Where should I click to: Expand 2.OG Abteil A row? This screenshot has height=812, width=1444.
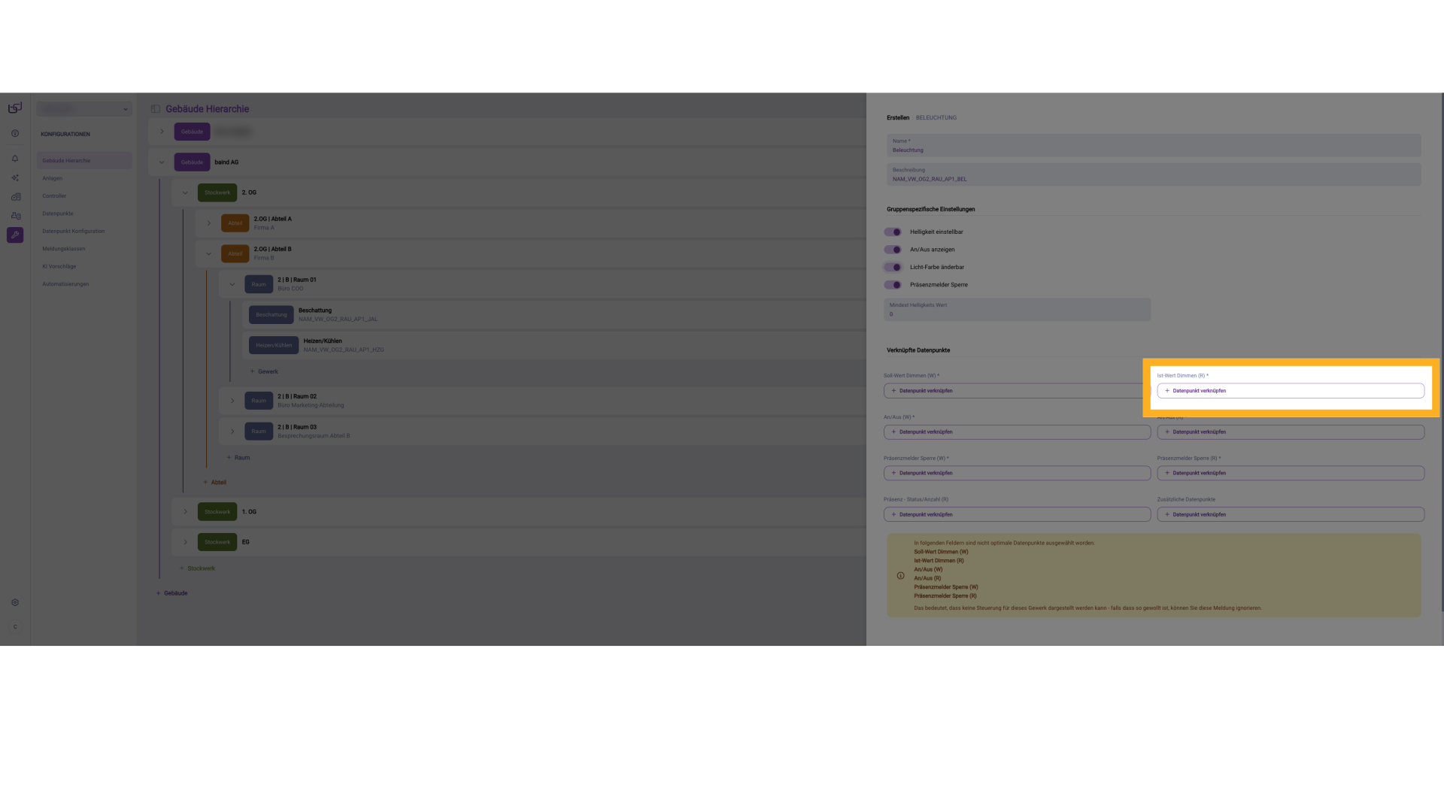209,223
